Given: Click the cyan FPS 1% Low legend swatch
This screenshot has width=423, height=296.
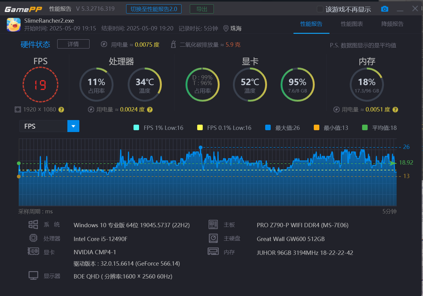Looking at the screenshot, I should coord(136,127).
